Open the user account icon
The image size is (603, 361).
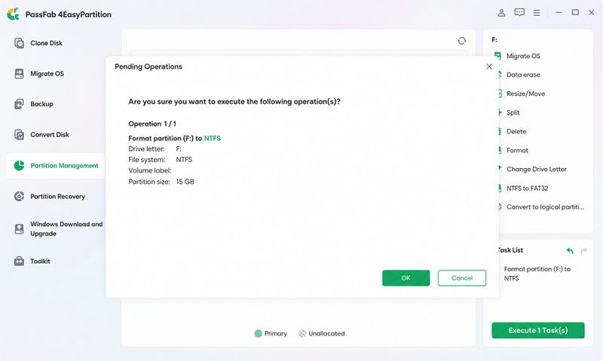pyautogui.click(x=501, y=13)
